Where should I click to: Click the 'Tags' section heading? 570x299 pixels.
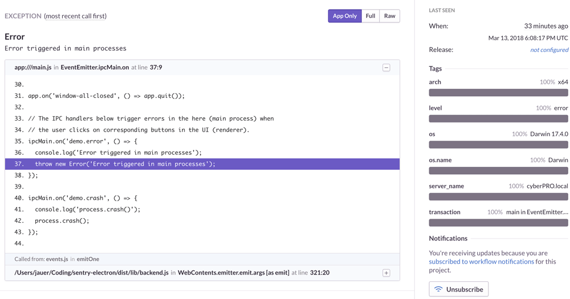click(435, 68)
